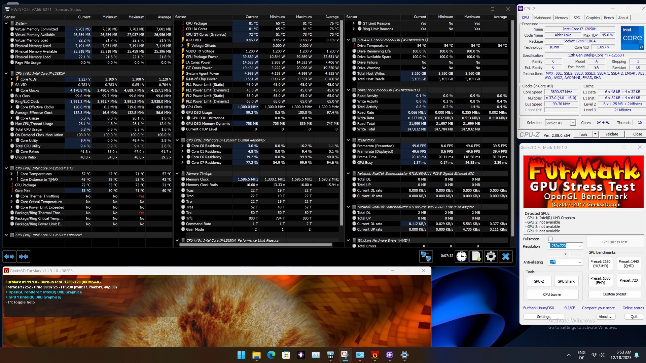Open Windows Start menu
This screenshot has height=363, width=646.
[x=241, y=355]
